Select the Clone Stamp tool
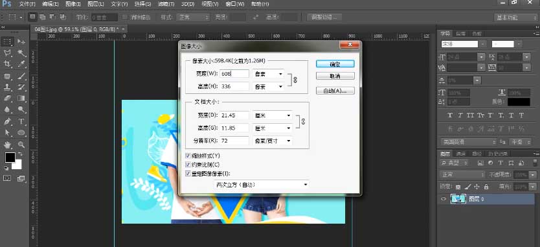 click(8, 87)
